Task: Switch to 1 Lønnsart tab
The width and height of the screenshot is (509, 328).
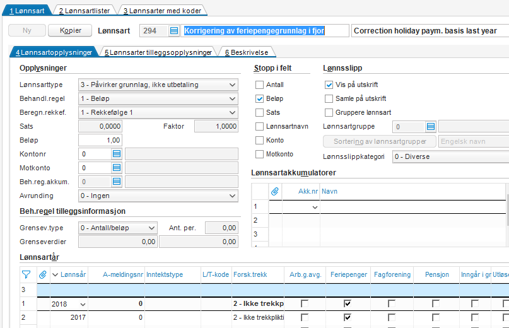Action: tap(27, 11)
